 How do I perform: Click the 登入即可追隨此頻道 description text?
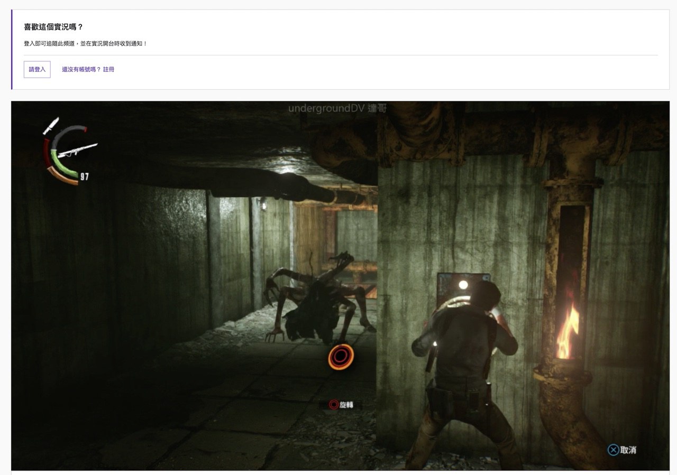coord(86,43)
